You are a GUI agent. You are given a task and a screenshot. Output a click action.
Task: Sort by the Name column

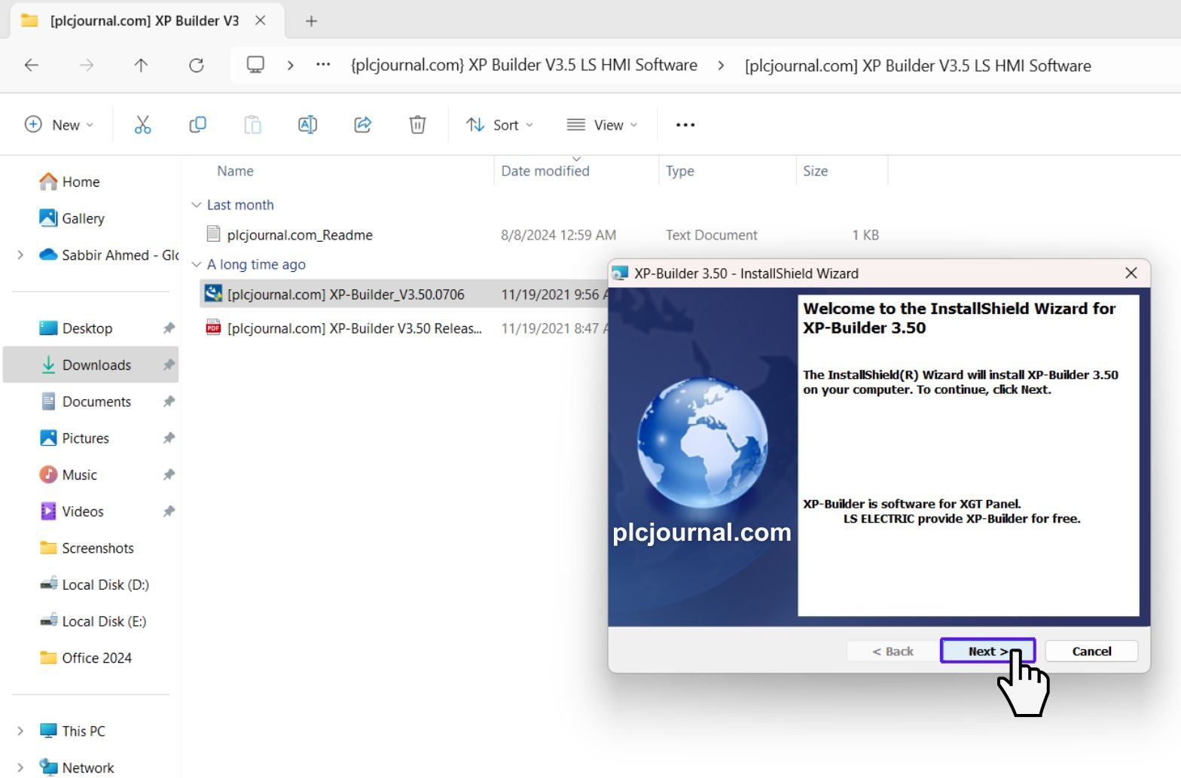[235, 171]
